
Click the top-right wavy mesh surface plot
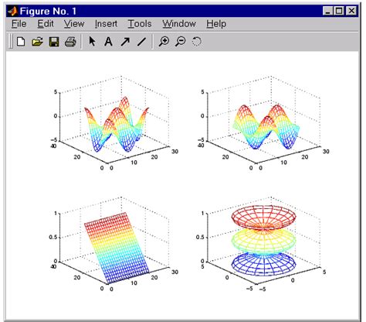tap(266, 126)
